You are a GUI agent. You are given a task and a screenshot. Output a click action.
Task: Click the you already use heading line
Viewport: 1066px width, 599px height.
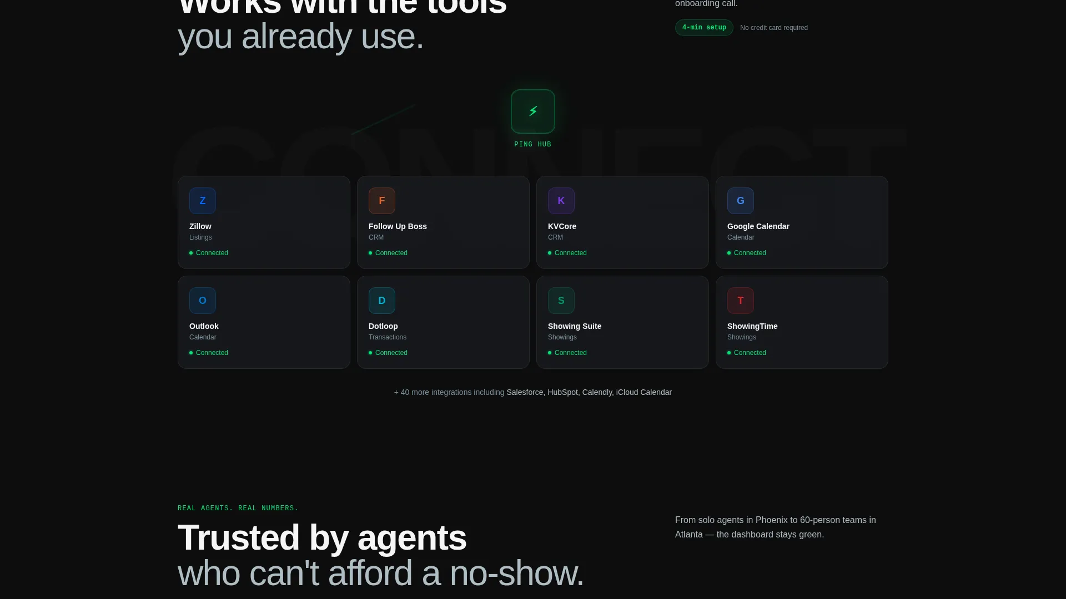click(x=300, y=37)
